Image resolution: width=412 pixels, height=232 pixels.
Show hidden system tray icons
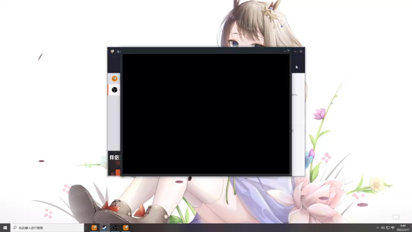(x=377, y=228)
